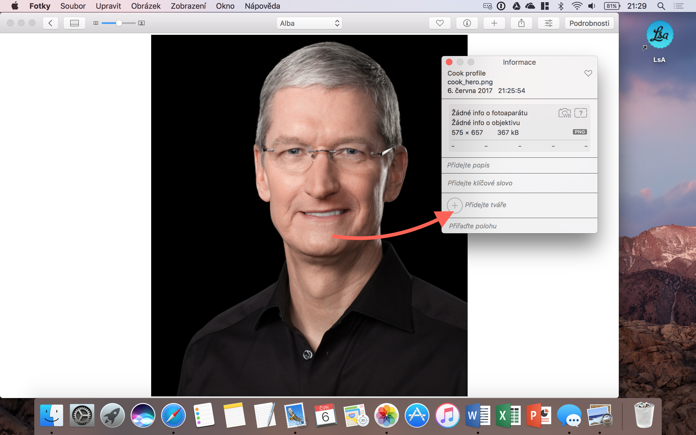Screen dimensions: 696x435
Task: Open the Notification Center list icon
Action: point(678,6)
